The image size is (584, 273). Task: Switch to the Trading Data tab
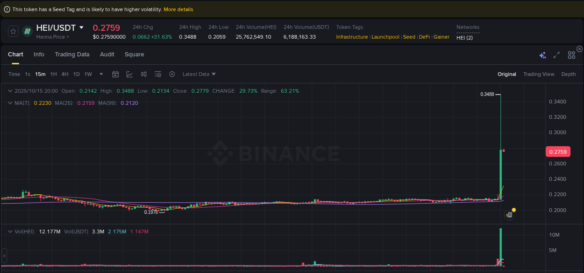coord(72,55)
